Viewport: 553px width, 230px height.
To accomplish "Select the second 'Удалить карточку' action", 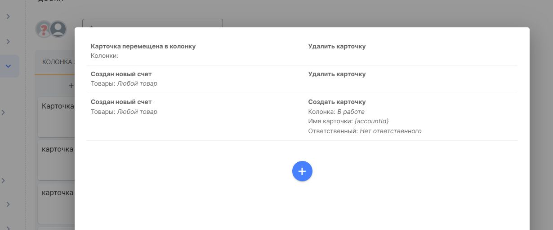I will pyautogui.click(x=337, y=74).
